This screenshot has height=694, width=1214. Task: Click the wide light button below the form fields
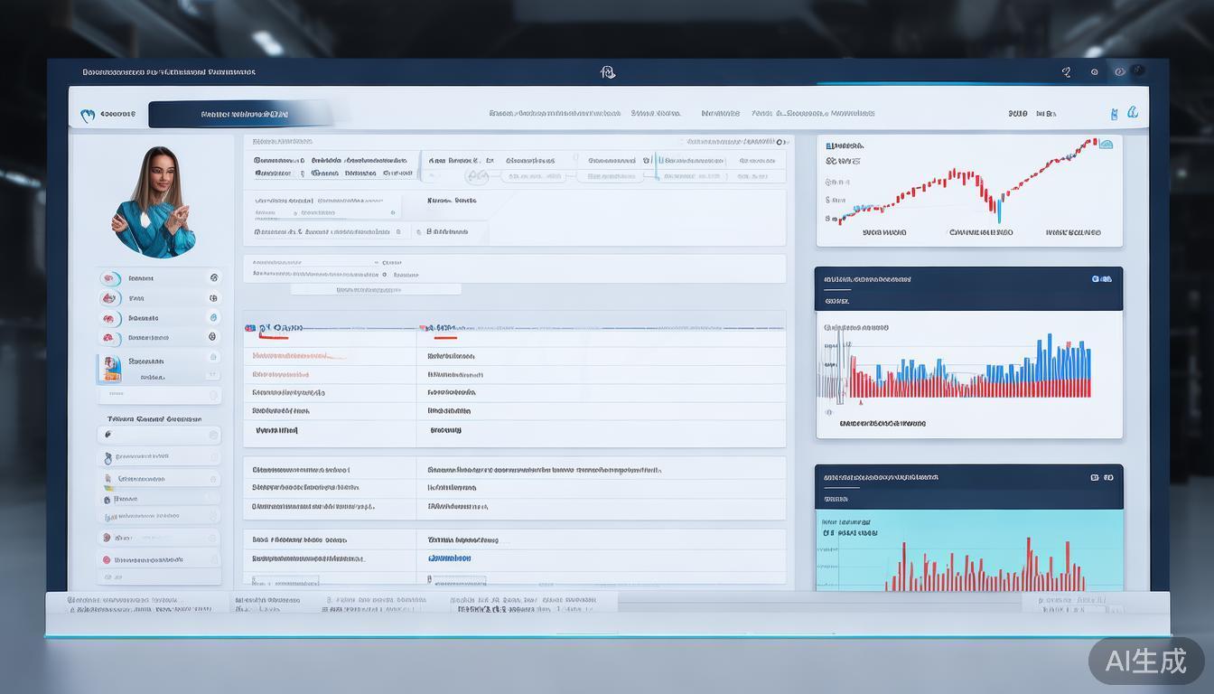376,290
